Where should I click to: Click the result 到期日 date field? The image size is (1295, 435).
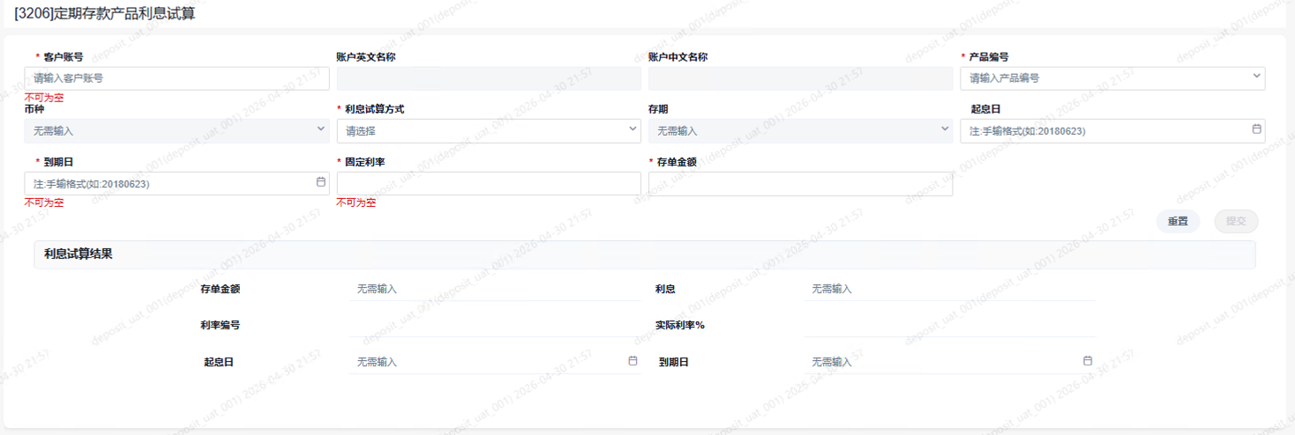click(x=950, y=362)
